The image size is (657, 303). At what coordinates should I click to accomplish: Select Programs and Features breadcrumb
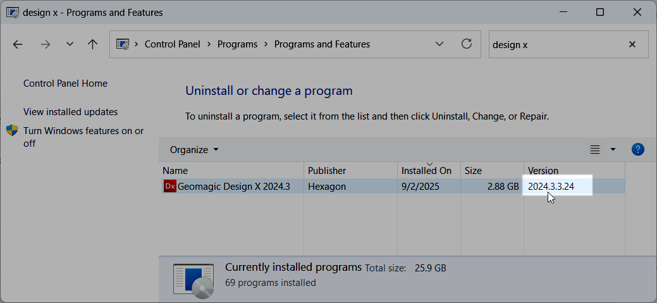322,44
